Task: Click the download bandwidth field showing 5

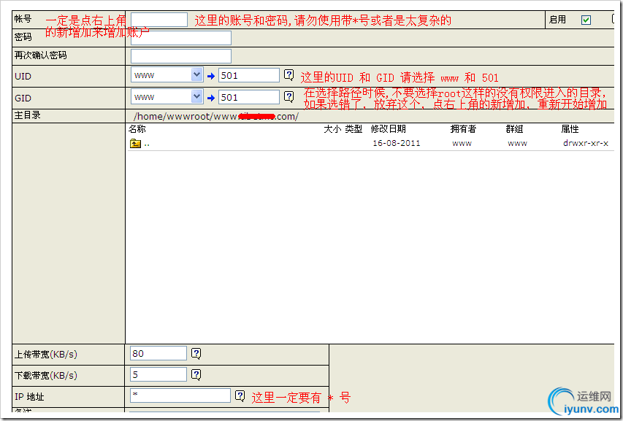Action: click(158, 374)
